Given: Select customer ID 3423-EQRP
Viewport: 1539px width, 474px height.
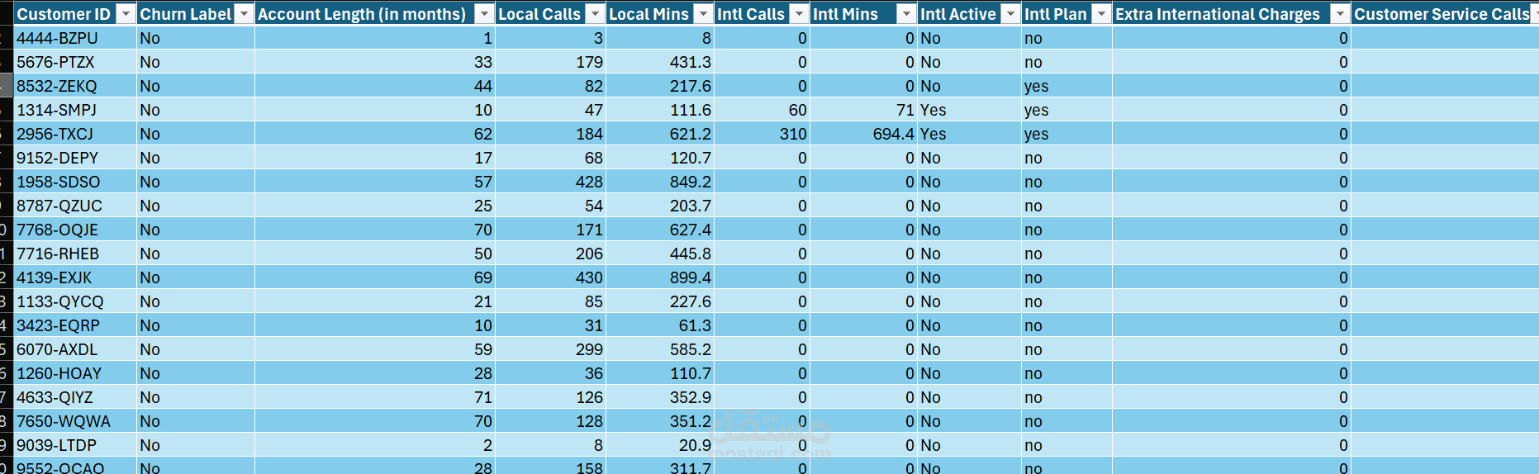Looking at the screenshot, I should coord(75,325).
